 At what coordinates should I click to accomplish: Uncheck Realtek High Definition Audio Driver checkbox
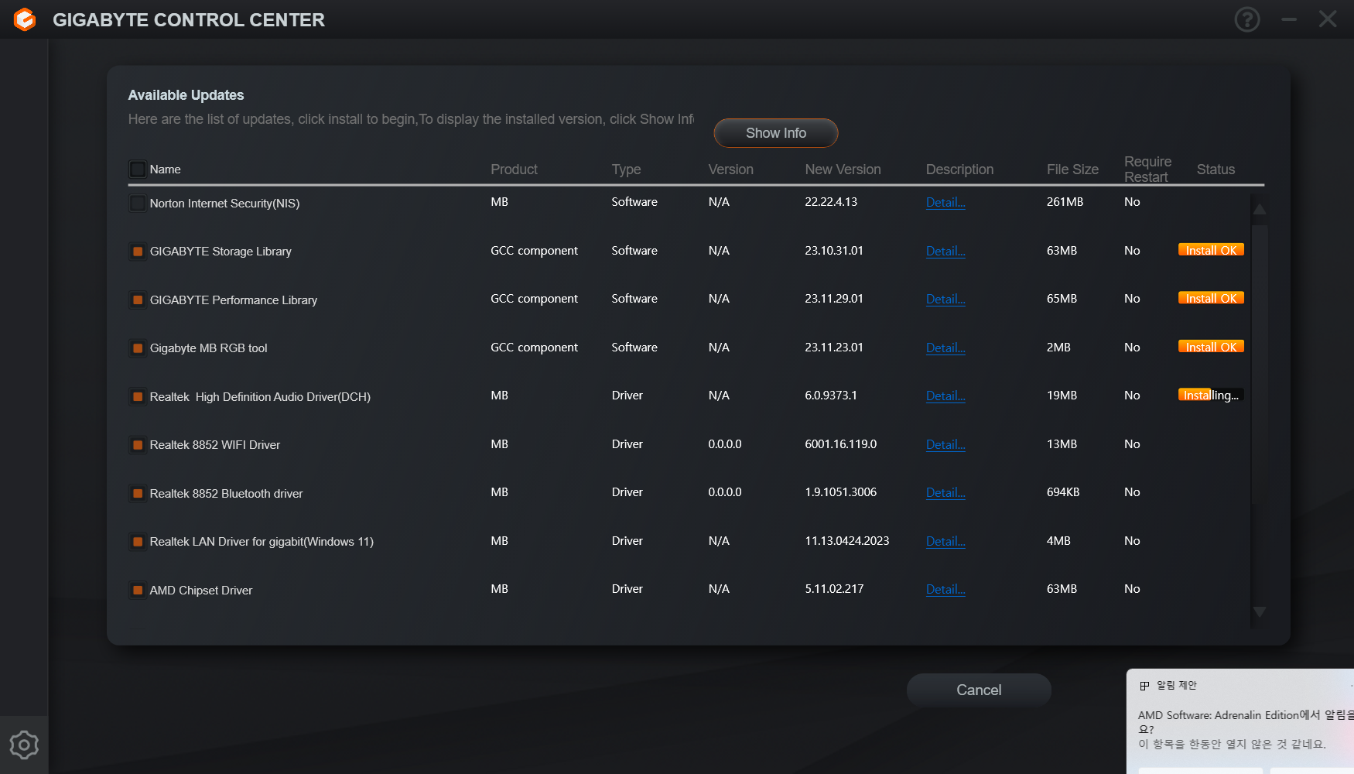(x=138, y=397)
